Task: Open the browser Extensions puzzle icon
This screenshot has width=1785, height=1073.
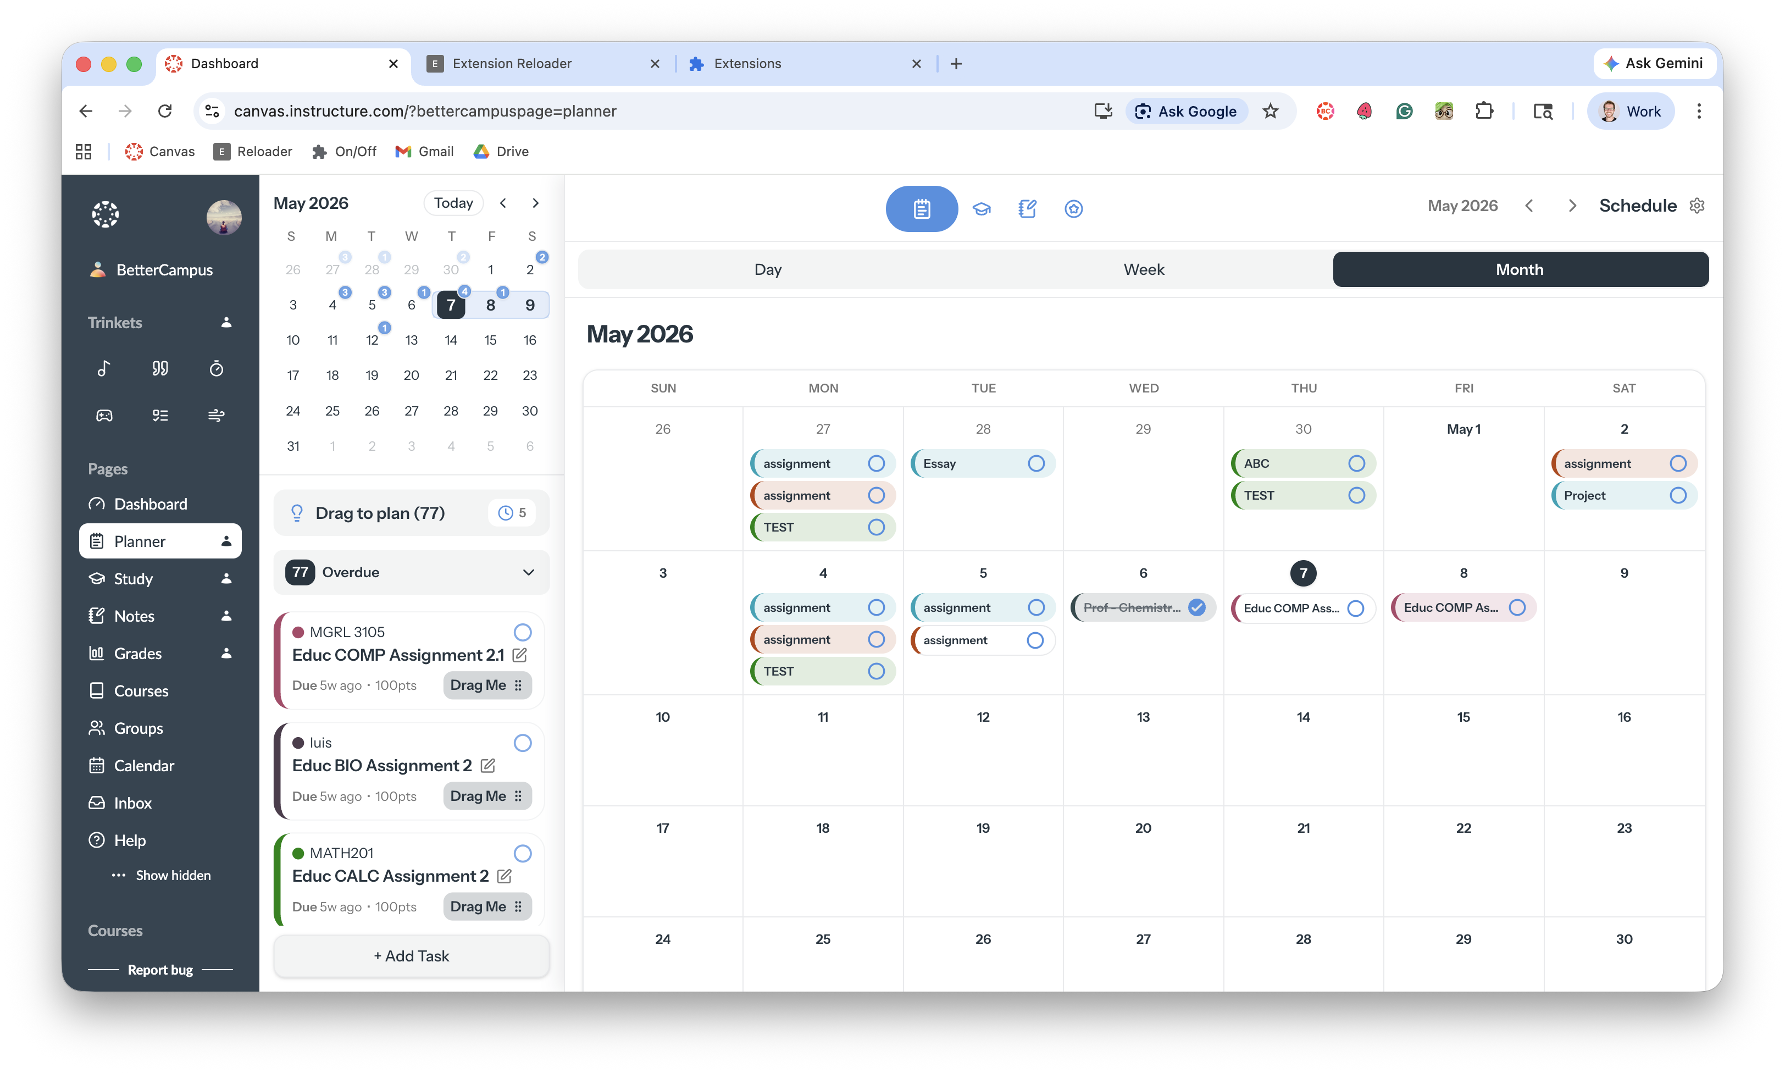Action: 1484,112
